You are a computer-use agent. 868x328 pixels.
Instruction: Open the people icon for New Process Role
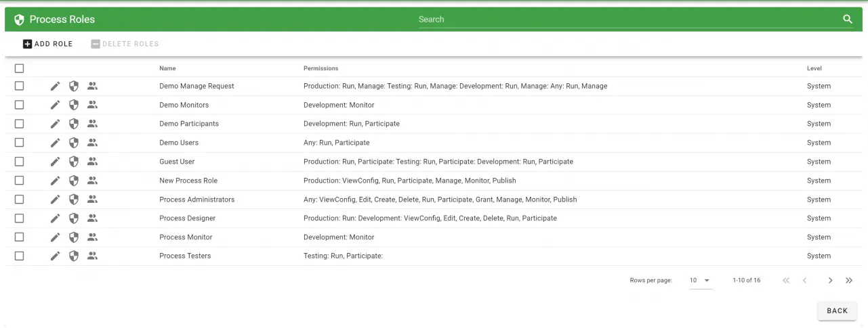tap(93, 181)
